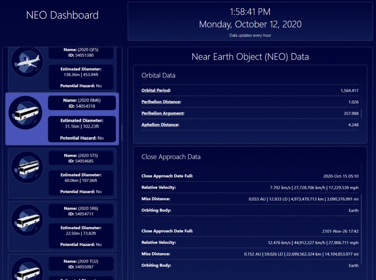The height and width of the screenshot is (280, 376).
Task: Open the Perihelion Argument link
Action: click(x=163, y=113)
